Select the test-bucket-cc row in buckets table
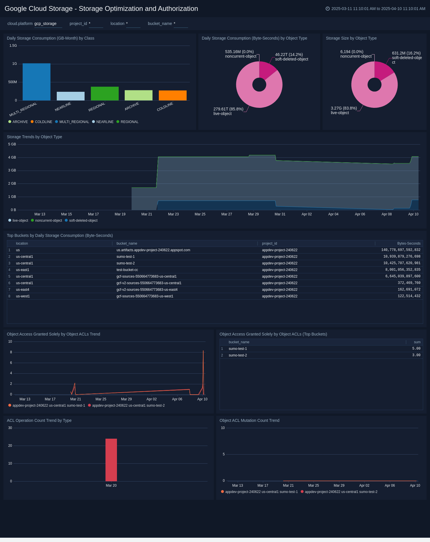The width and height of the screenshot is (430, 542). [127, 270]
